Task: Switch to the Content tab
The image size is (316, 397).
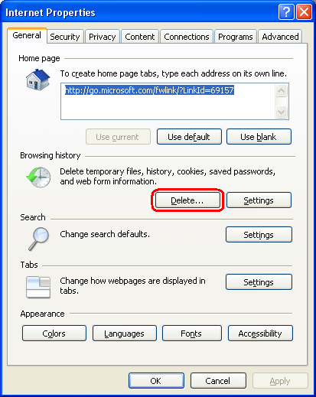Action: [x=140, y=37]
